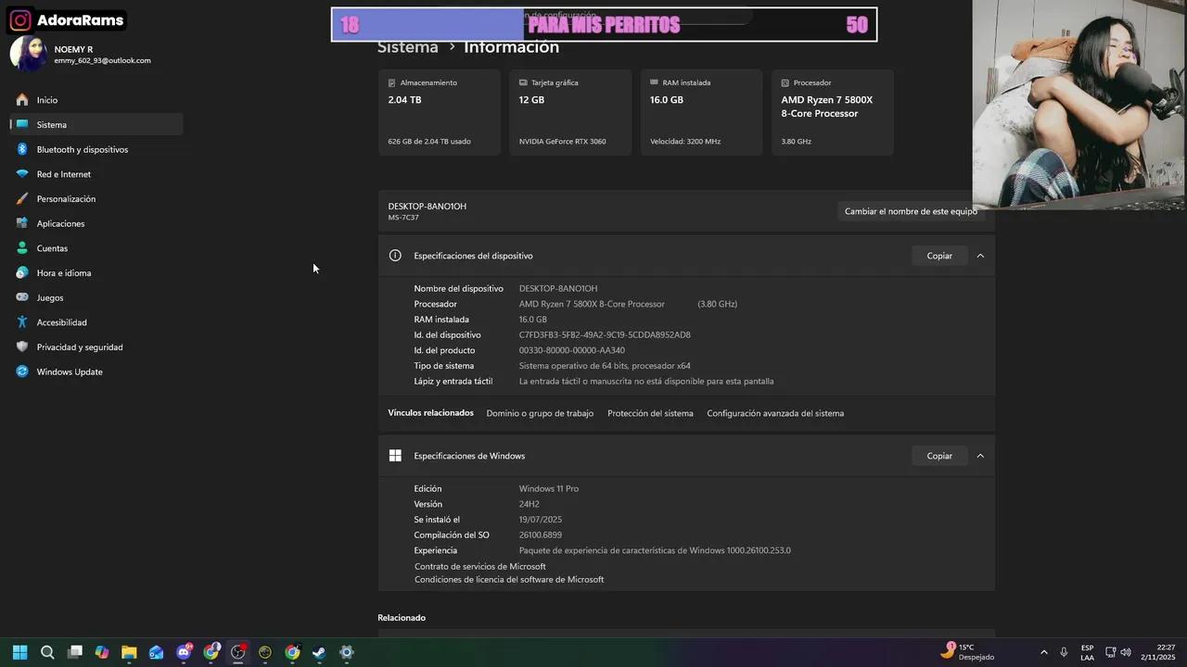
Task: Click the PARA MIS PERRITOS donation progress bar
Action: 603,24
